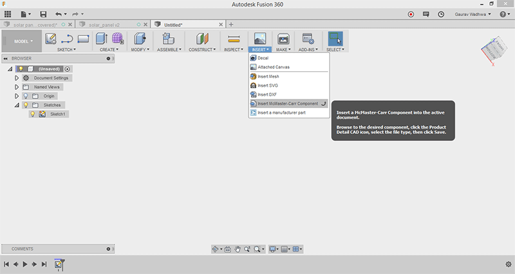Start screen recording with red record icon

(411, 14)
